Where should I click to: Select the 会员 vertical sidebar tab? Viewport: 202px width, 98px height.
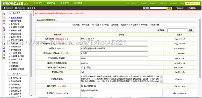click(4, 43)
